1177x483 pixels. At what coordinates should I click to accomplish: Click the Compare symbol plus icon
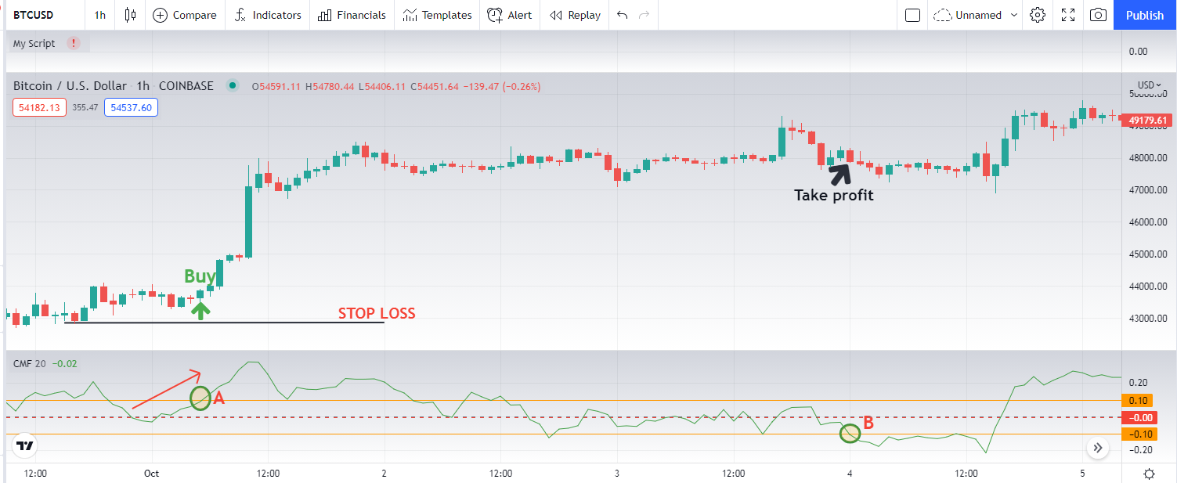tap(161, 15)
